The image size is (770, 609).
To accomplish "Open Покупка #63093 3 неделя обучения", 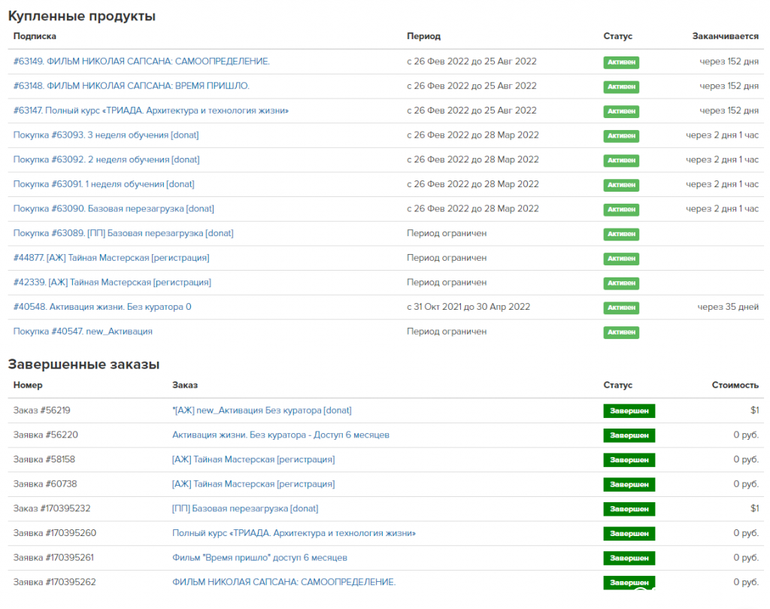I will click(106, 135).
